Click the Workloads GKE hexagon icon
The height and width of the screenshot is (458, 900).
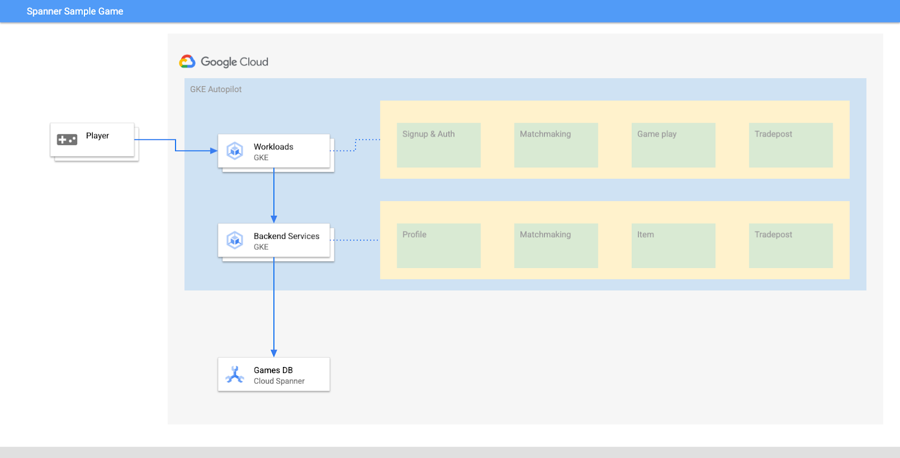(235, 151)
